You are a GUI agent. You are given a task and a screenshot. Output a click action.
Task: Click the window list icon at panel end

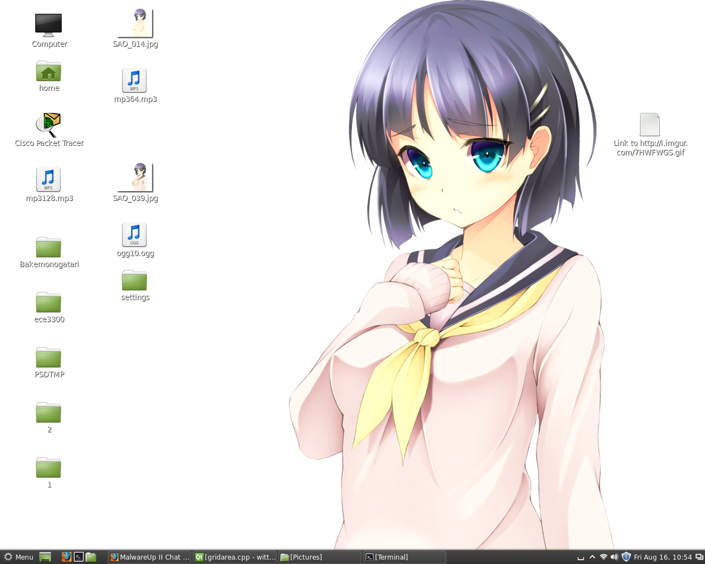pyautogui.click(x=699, y=557)
